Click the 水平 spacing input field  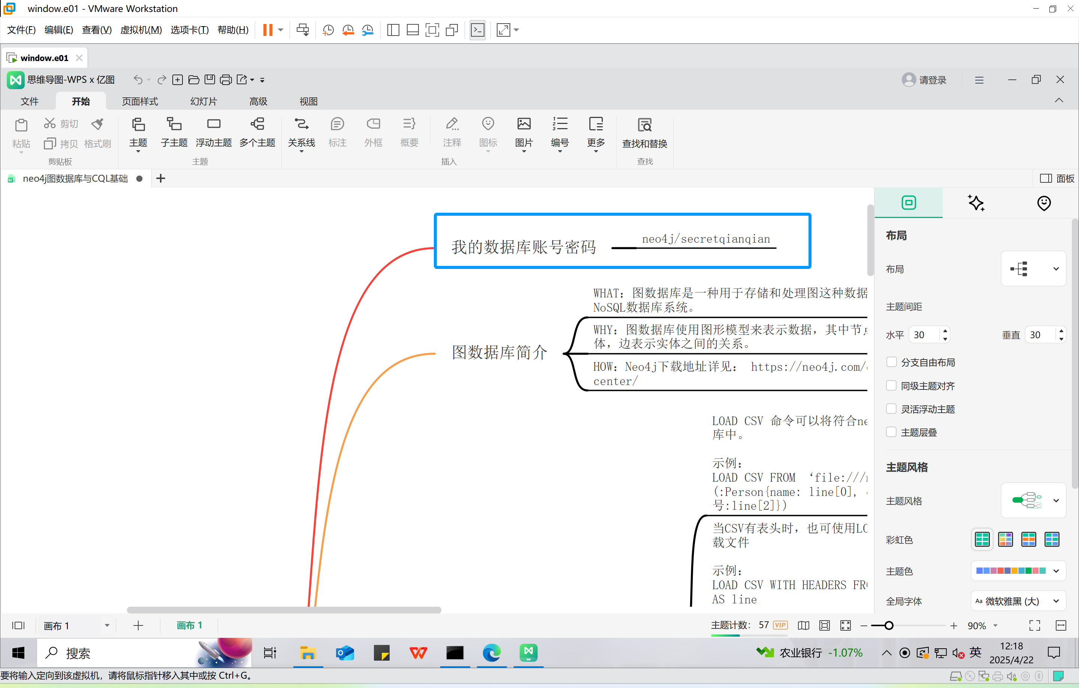click(924, 334)
